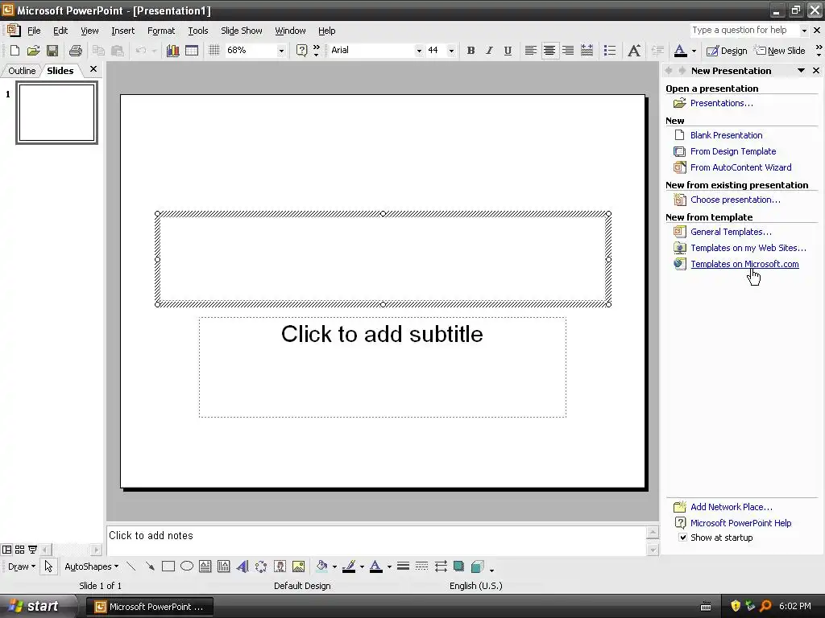Open the AutoShapes menu
This screenshot has width=825, height=618.
(91, 566)
